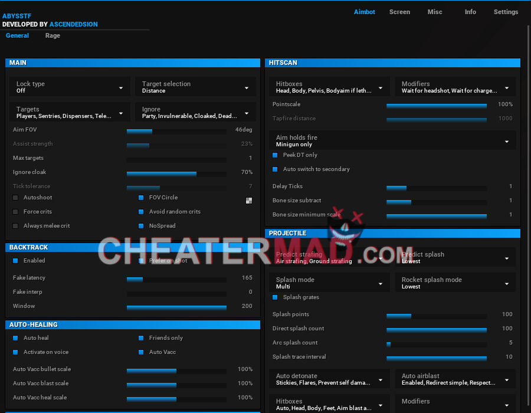Viewport: 531px width, 413px height.
Task: Toggle the FOV Circle checkbox
Action: click(141, 198)
